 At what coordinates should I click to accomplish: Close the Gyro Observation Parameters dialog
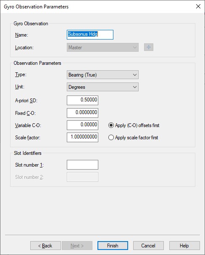(198, 6)
